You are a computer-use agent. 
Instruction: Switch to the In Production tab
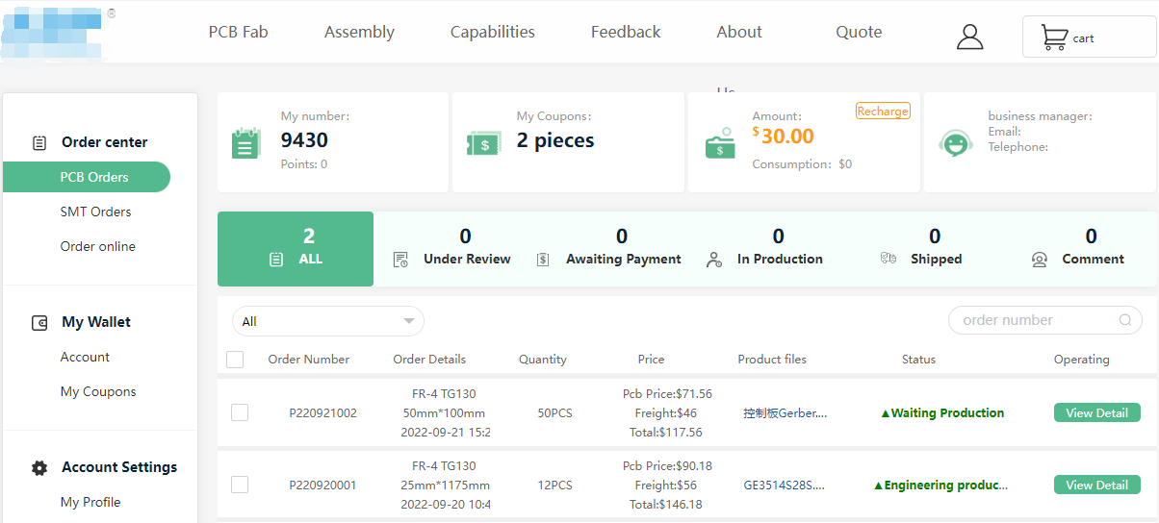coord(778,249)
